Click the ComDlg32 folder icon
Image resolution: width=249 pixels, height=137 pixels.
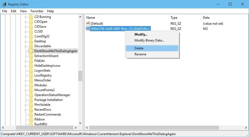[x=31, y=36]
